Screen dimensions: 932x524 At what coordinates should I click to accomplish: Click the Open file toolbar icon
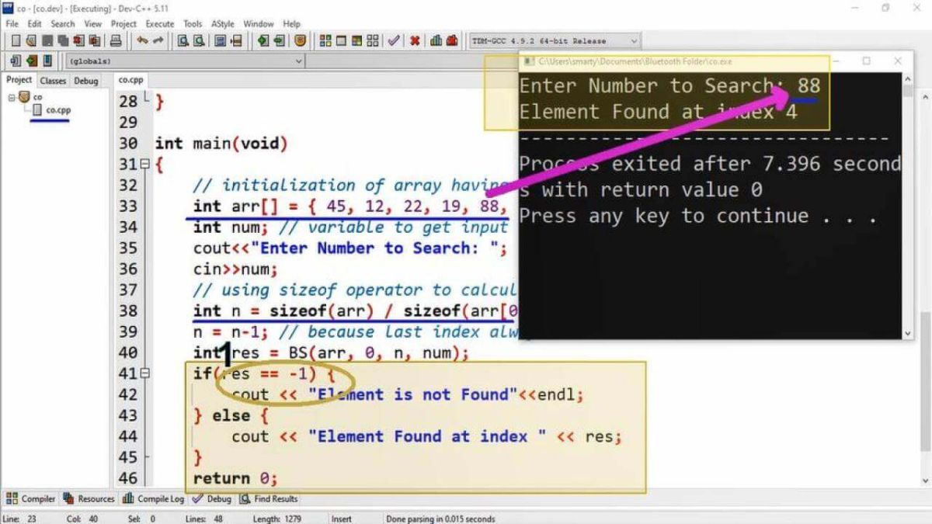click(x=31, y=40)
